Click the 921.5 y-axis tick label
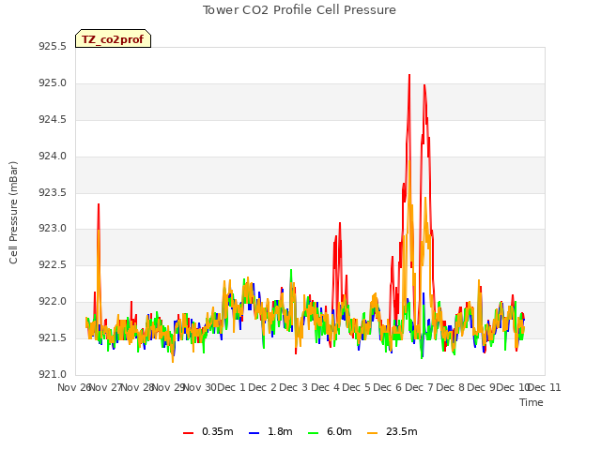This screenshot has width=601, height=450. click(x=53, y=337)
